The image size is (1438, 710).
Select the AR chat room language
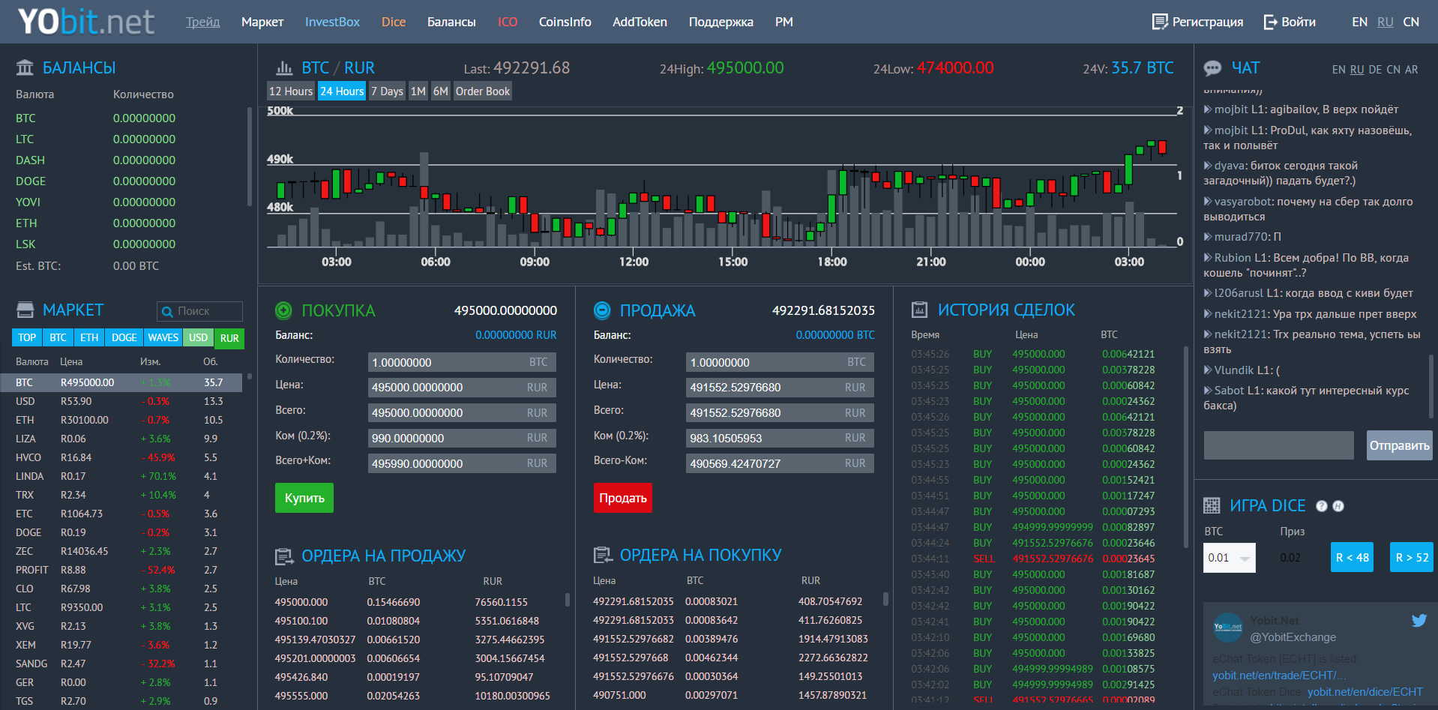[x=1411, y=70]
